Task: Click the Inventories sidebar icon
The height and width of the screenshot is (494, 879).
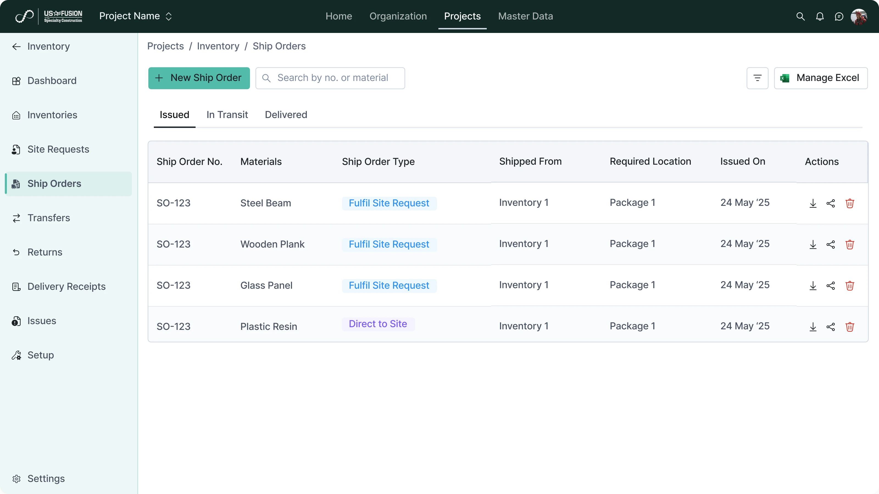Action: (x=16, y=115)
